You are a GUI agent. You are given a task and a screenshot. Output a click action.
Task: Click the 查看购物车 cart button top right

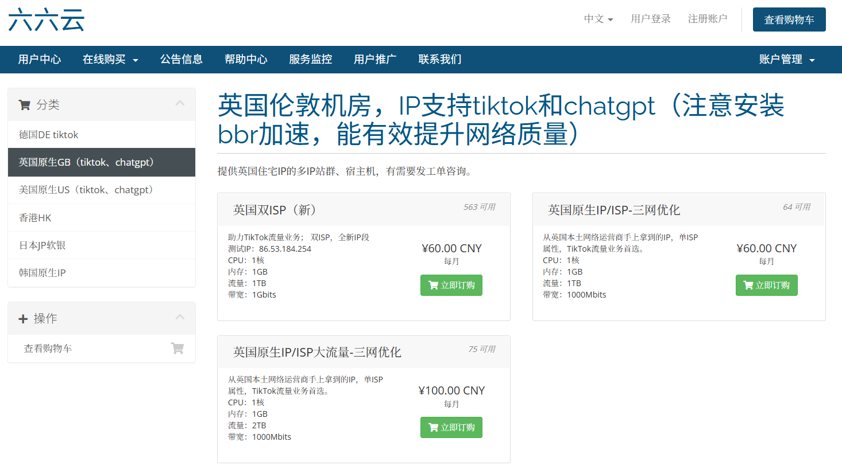click(790, 19)
